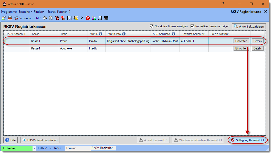Select the AES-Schlüssel cell of Praxis row
The width and height of the screenshot is (273, 155).
pyautogui.click(x=165, y=41)
